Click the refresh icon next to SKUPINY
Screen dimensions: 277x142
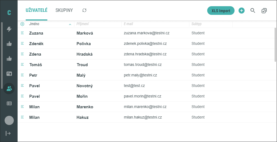[84, 11]
